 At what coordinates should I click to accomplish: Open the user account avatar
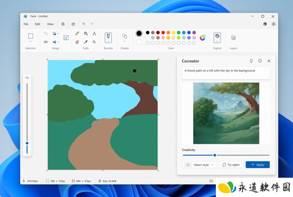click(x=265, y=24)
